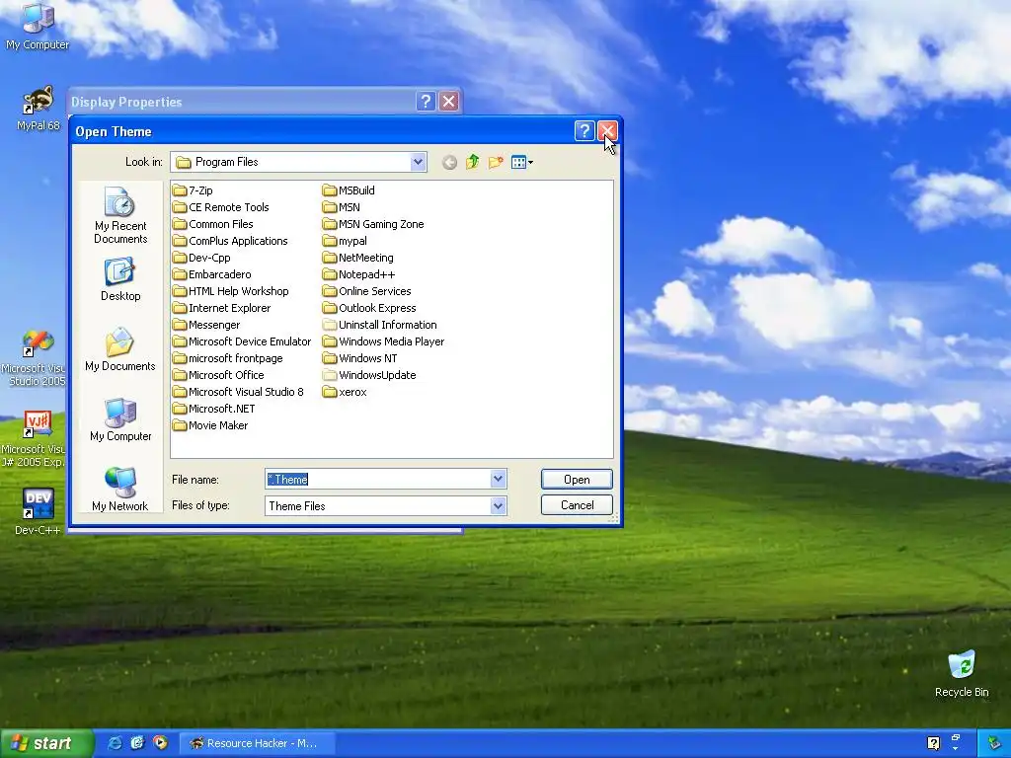Click the File name input field
The width and height of the screenshot is (1011, 758).
pyautogui.click(x=378, y=479)
